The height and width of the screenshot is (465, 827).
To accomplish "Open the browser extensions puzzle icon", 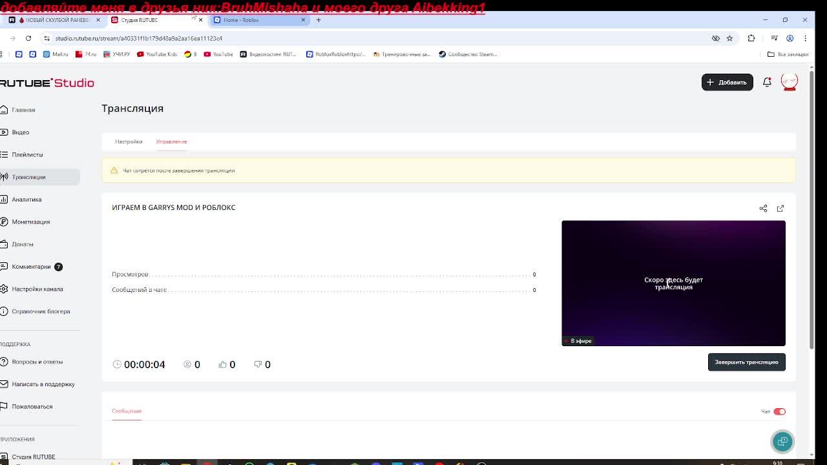I will click(x=751, y=38).
